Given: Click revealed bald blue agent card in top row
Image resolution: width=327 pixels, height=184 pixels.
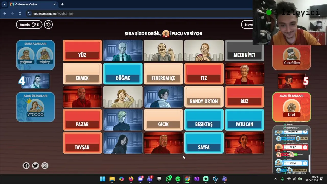Looking at the screenshot, I should click(x=123, y=51).
